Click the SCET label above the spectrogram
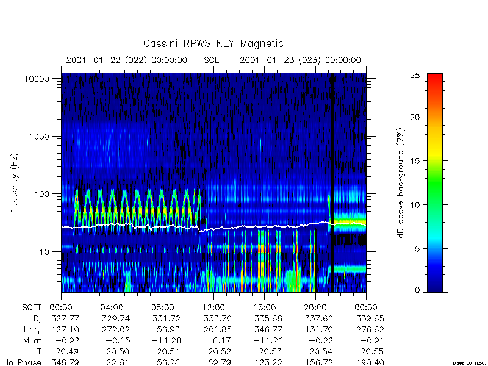This screenshot has width=488, height=366. point(213,60)
